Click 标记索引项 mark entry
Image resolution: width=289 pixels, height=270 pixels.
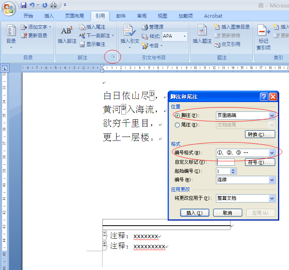tap(263, 37)
